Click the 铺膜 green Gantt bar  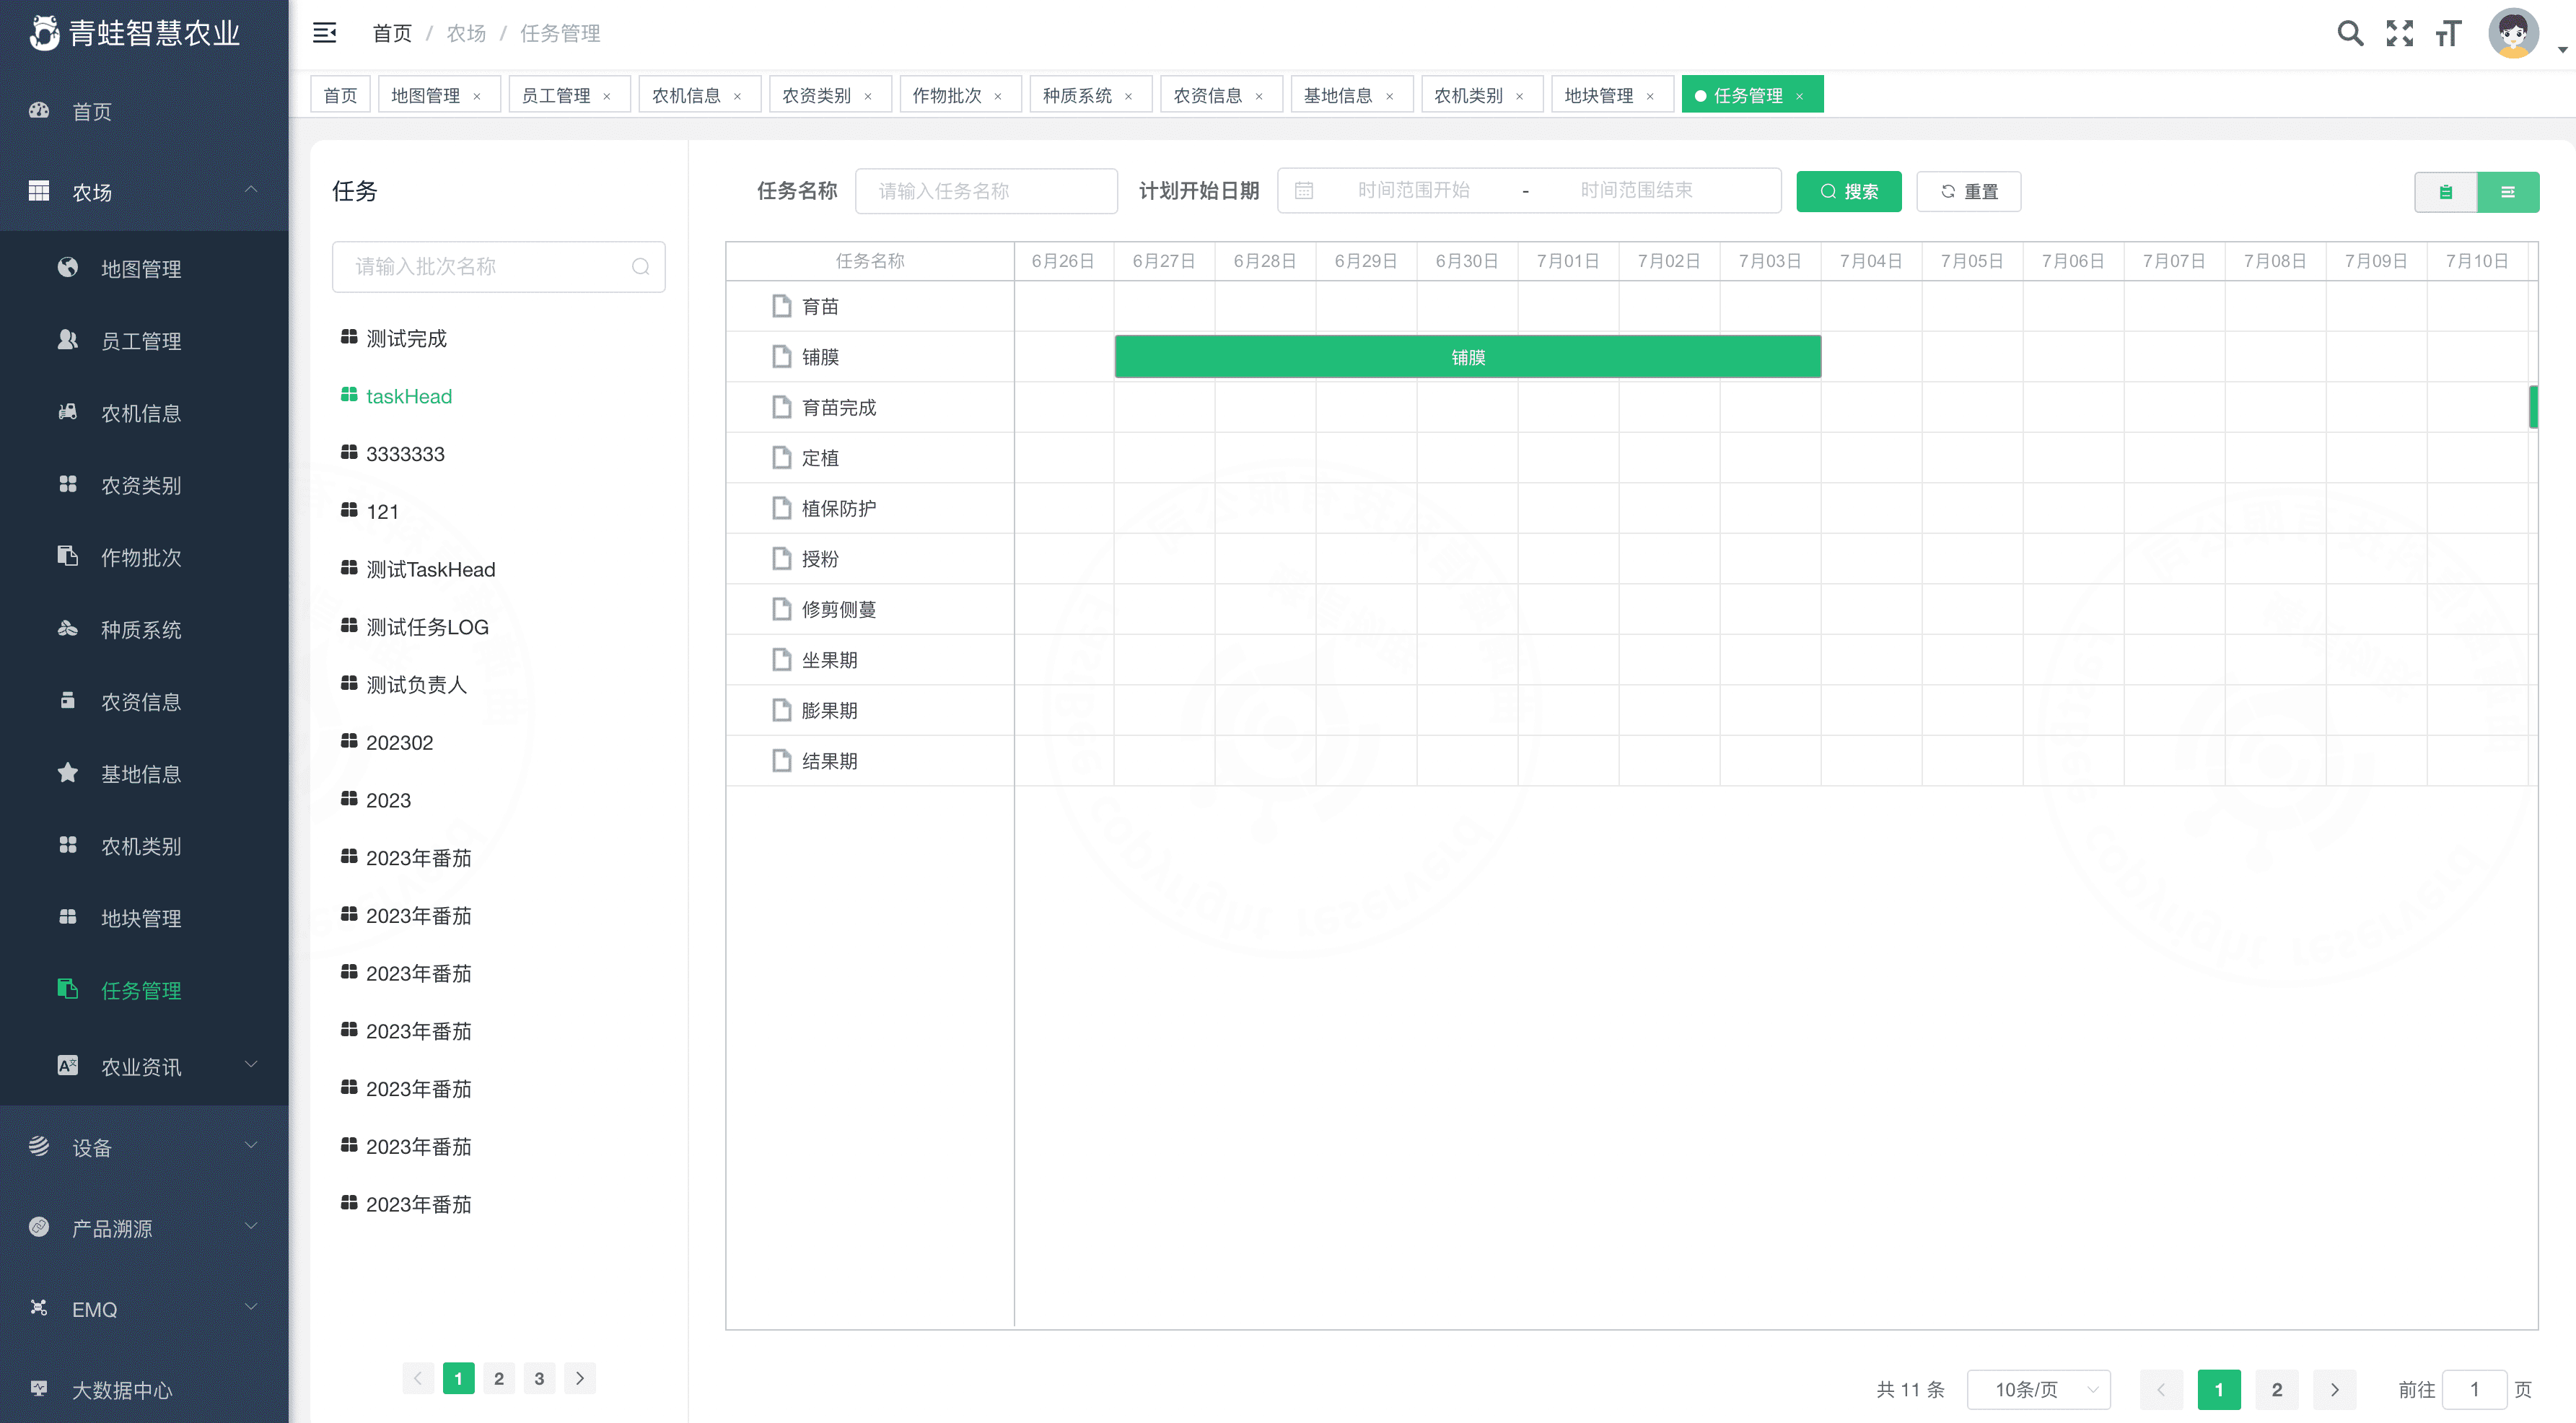1467,357
